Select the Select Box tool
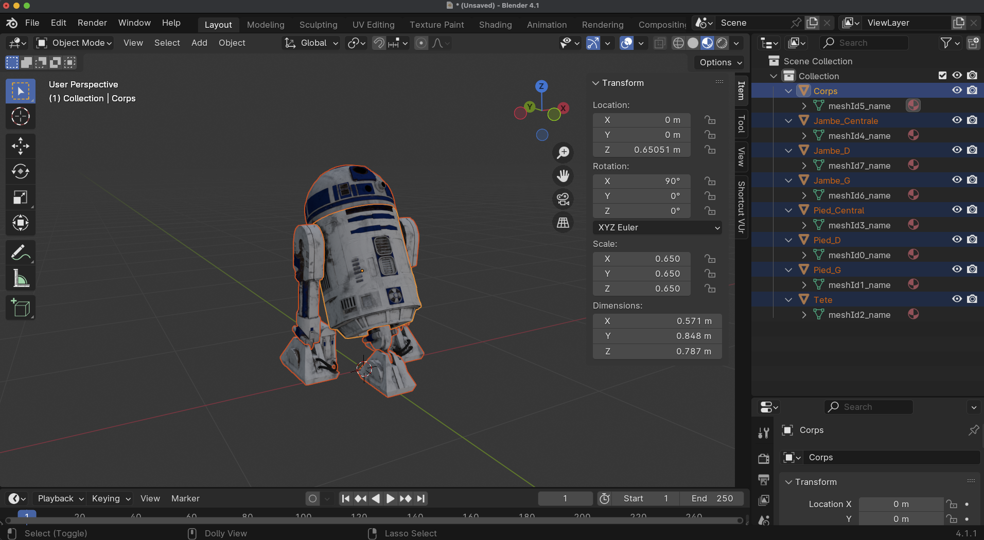This screenshot has height=540, width=984. 21,92
